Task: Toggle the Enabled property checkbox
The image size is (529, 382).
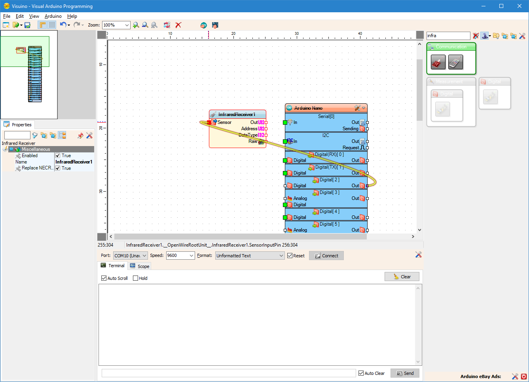Action: [58, 156]
